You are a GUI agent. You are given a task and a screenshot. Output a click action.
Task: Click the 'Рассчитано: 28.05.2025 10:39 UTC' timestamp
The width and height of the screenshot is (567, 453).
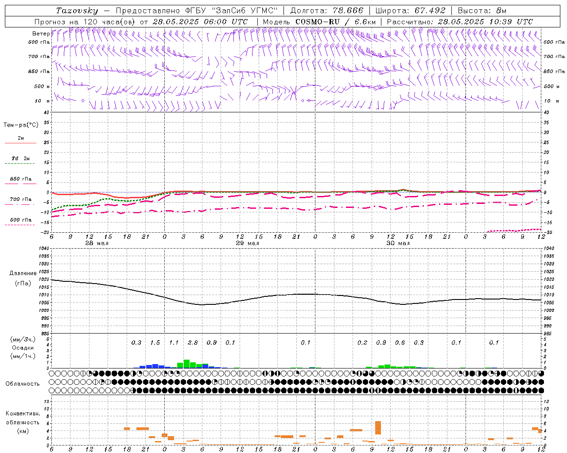(x=460, y=22)
